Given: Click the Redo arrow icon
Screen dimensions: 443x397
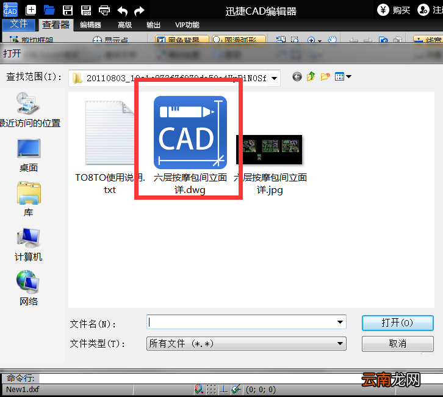Looking at the screenshot, I should pos(139,11).
